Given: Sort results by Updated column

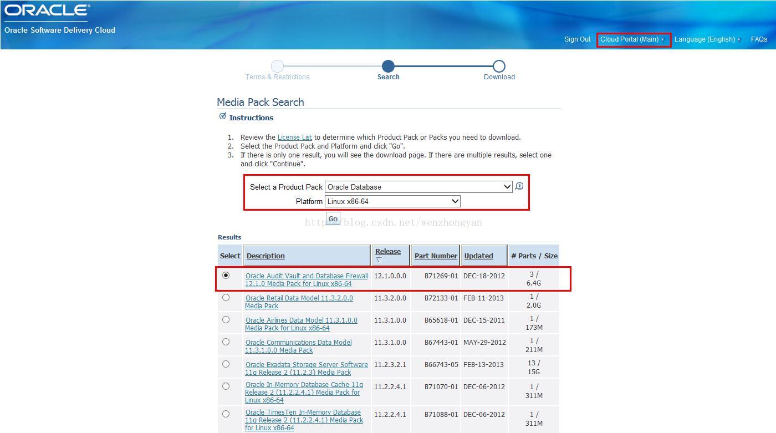Looking at the screenshot, I should [x=479, y=256].
